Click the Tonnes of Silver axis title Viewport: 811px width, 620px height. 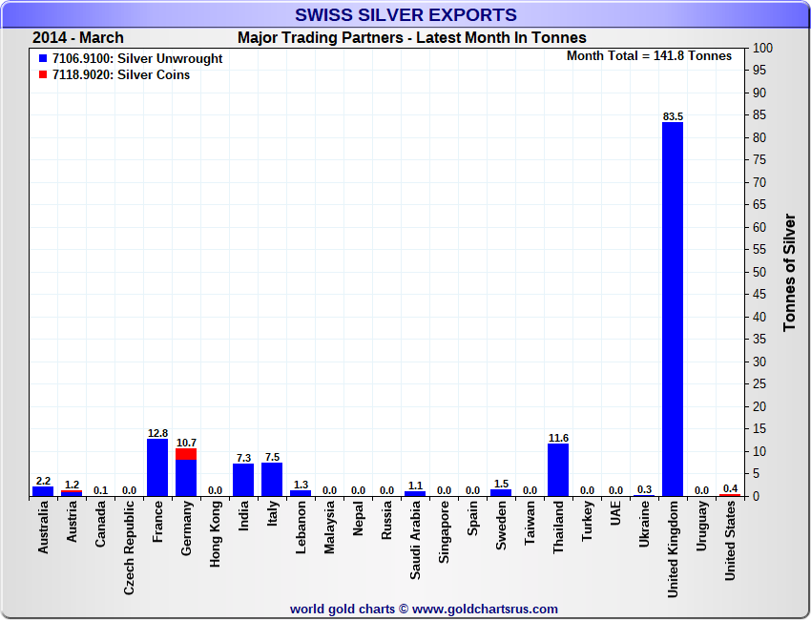789,272
